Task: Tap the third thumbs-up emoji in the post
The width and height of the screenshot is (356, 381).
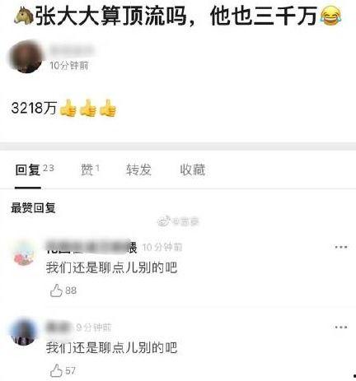Action: (108, 108)
